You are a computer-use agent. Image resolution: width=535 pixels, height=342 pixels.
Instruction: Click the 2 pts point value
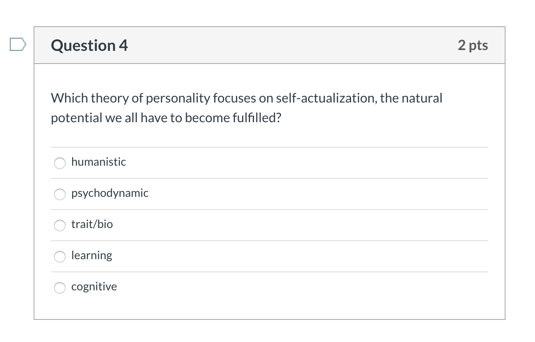click(473, 45)
